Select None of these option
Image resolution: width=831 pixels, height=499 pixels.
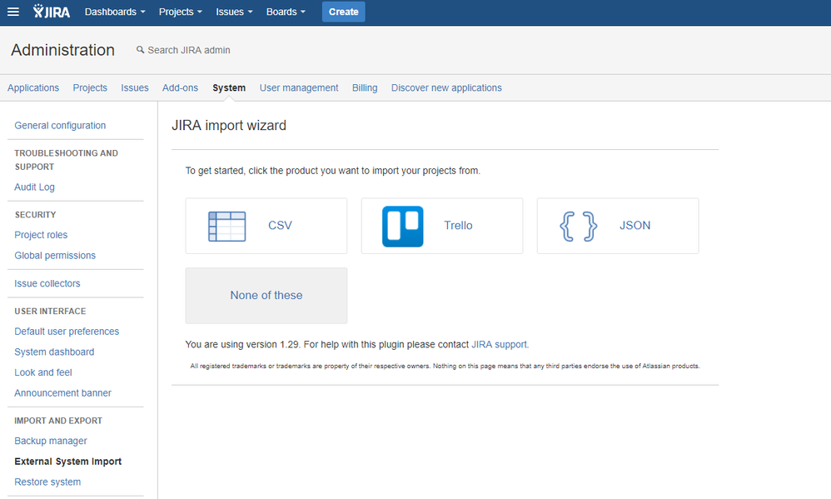266,296
